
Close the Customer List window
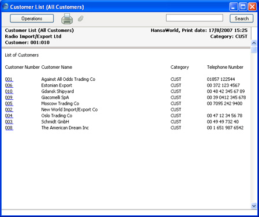point(252,7)
